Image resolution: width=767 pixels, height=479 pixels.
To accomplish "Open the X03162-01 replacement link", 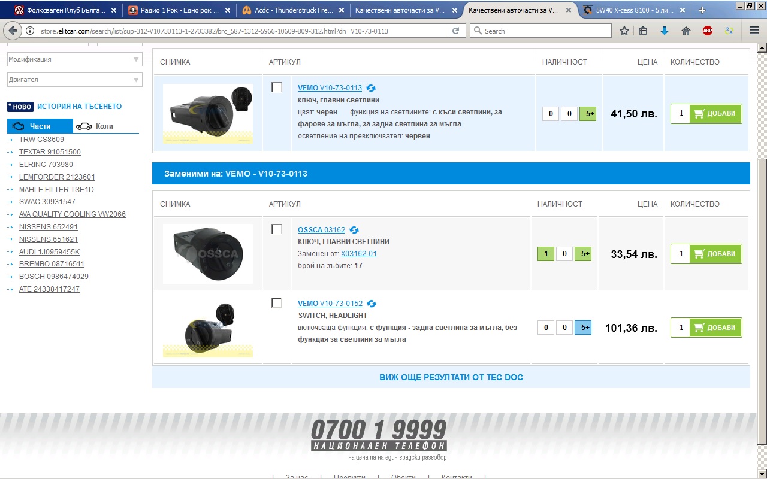I will point(358,254).
